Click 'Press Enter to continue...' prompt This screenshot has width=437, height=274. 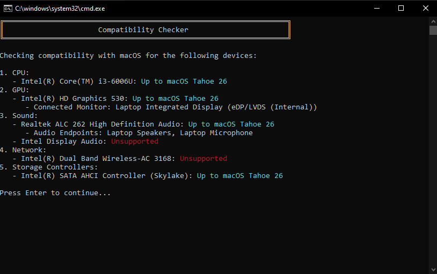click(55, 193)
